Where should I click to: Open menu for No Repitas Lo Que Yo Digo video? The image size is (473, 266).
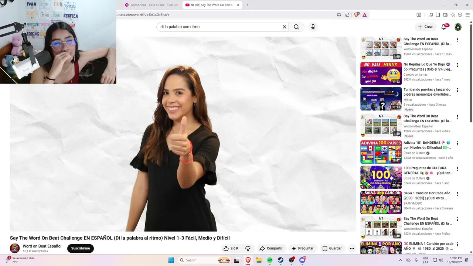(x=457, y=65)
